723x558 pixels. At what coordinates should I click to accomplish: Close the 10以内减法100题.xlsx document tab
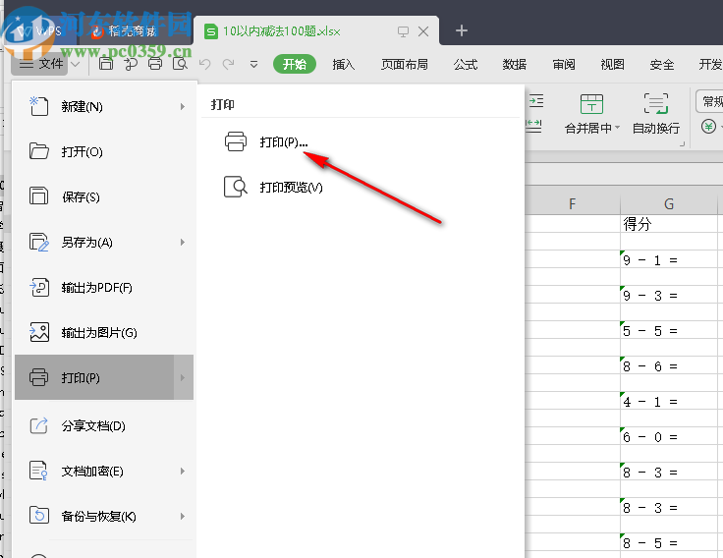[x=422, y=31]
